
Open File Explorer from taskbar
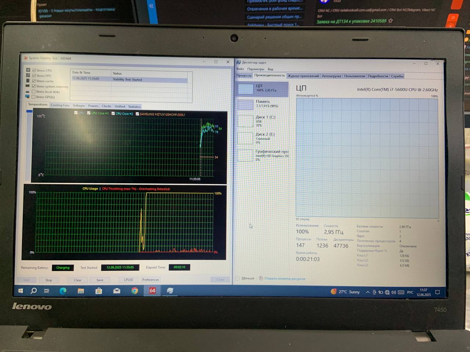click(81, 291)
